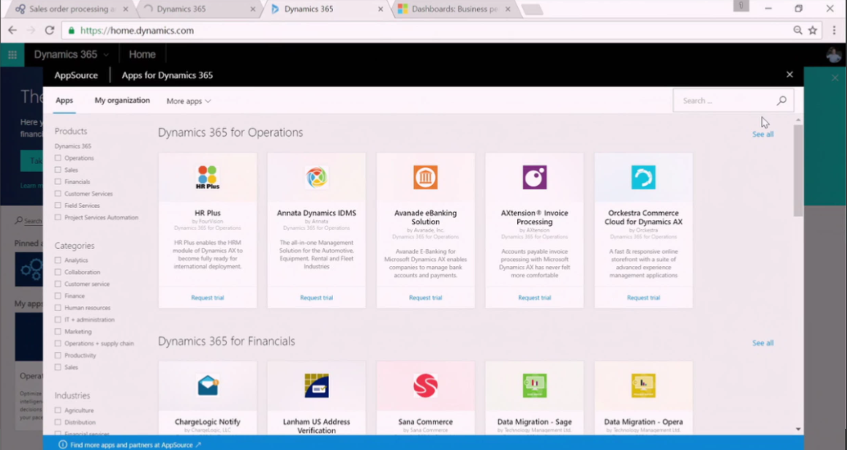Viewport: 847px width, 450px height.
Task: Click the ChargeLogic Notify envelope logo
Action: [208, 386]
